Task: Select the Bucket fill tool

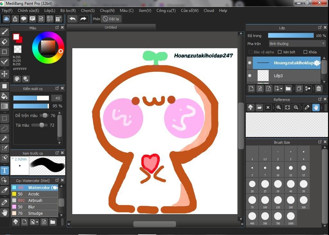Action: (4, 96)
